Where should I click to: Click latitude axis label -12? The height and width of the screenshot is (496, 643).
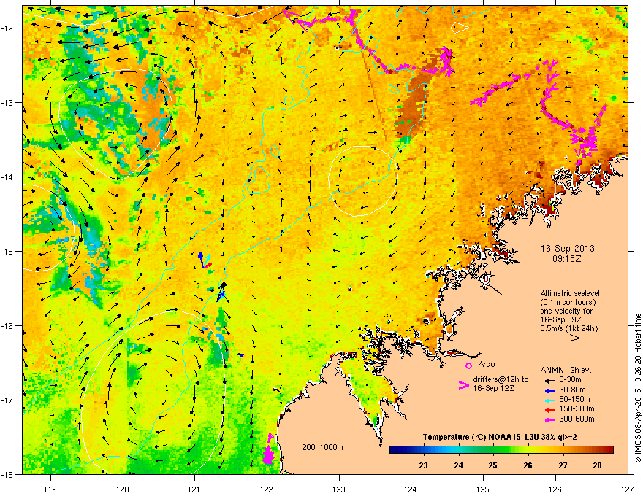pyautogui.click(x=8, y=28)
